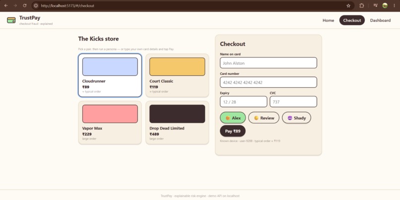Reload the page with the refresh icon

tap(25, 5)
